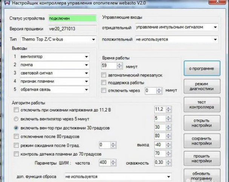Increase 80 degrees shutoff spinner
This screenshot has height=182, width=229.
click(x=168, y=135)
